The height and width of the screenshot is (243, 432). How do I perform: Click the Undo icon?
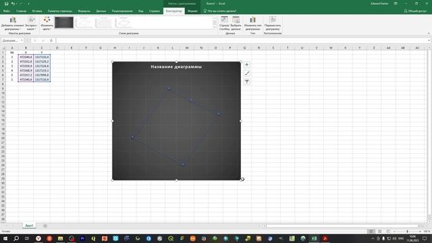13,3
